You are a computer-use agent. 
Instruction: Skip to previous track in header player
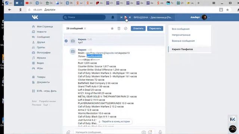(121, 17)
